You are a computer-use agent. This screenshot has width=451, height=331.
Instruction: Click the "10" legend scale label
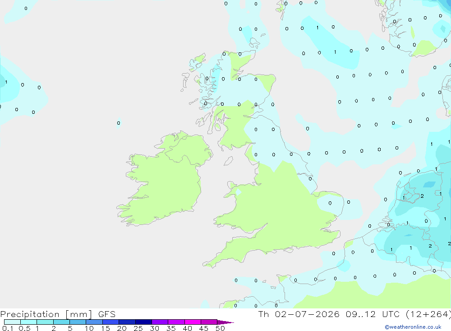(89, 328)
